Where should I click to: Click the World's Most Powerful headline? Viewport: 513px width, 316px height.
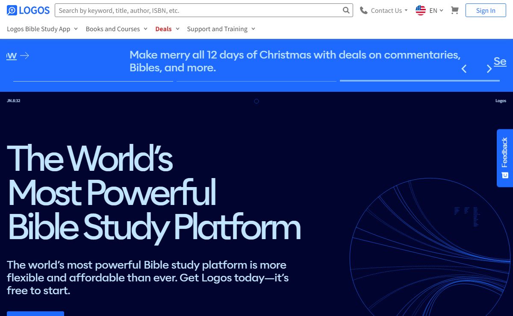[x=154, y=193]
